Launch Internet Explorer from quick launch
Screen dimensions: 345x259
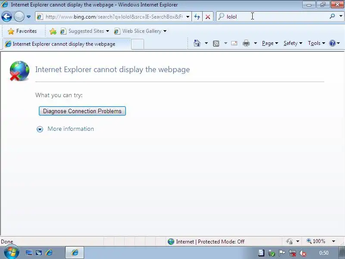[49, 253]
